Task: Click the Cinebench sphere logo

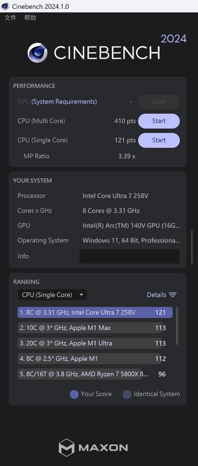Action: pos(37,53)
